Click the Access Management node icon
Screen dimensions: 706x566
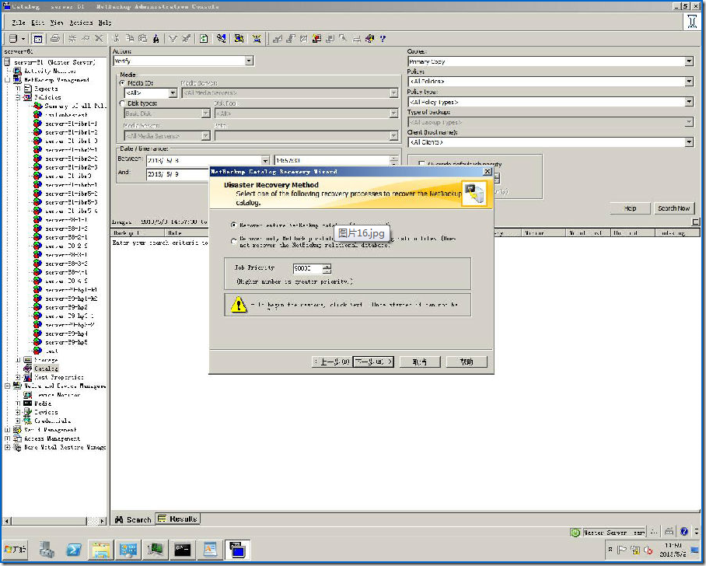[17, 438]
